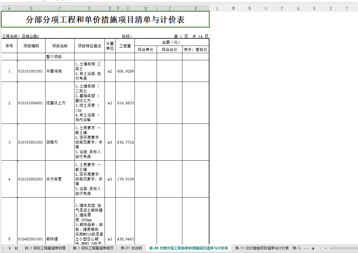Select the active 表-08 sheet tab
This screenshot has height=253, width=358.
[189, 248]
